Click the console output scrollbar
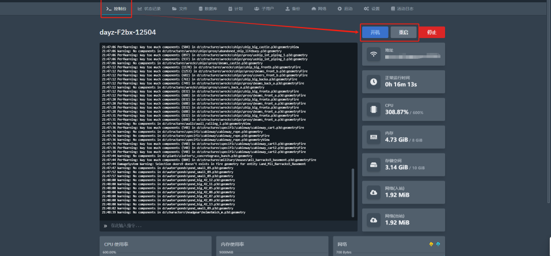The height and width of the screenshot is (256, 551). click(x=353, y=191)
